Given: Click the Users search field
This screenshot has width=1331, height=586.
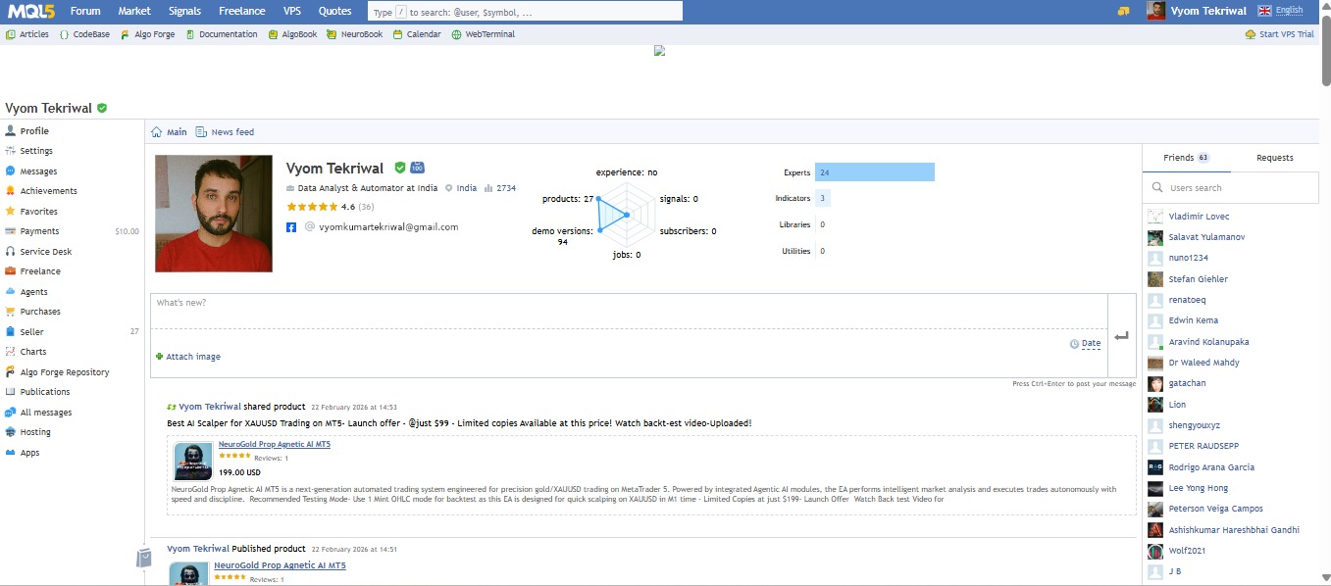Looking at the screenshot, I should (x=1231, y=188).
